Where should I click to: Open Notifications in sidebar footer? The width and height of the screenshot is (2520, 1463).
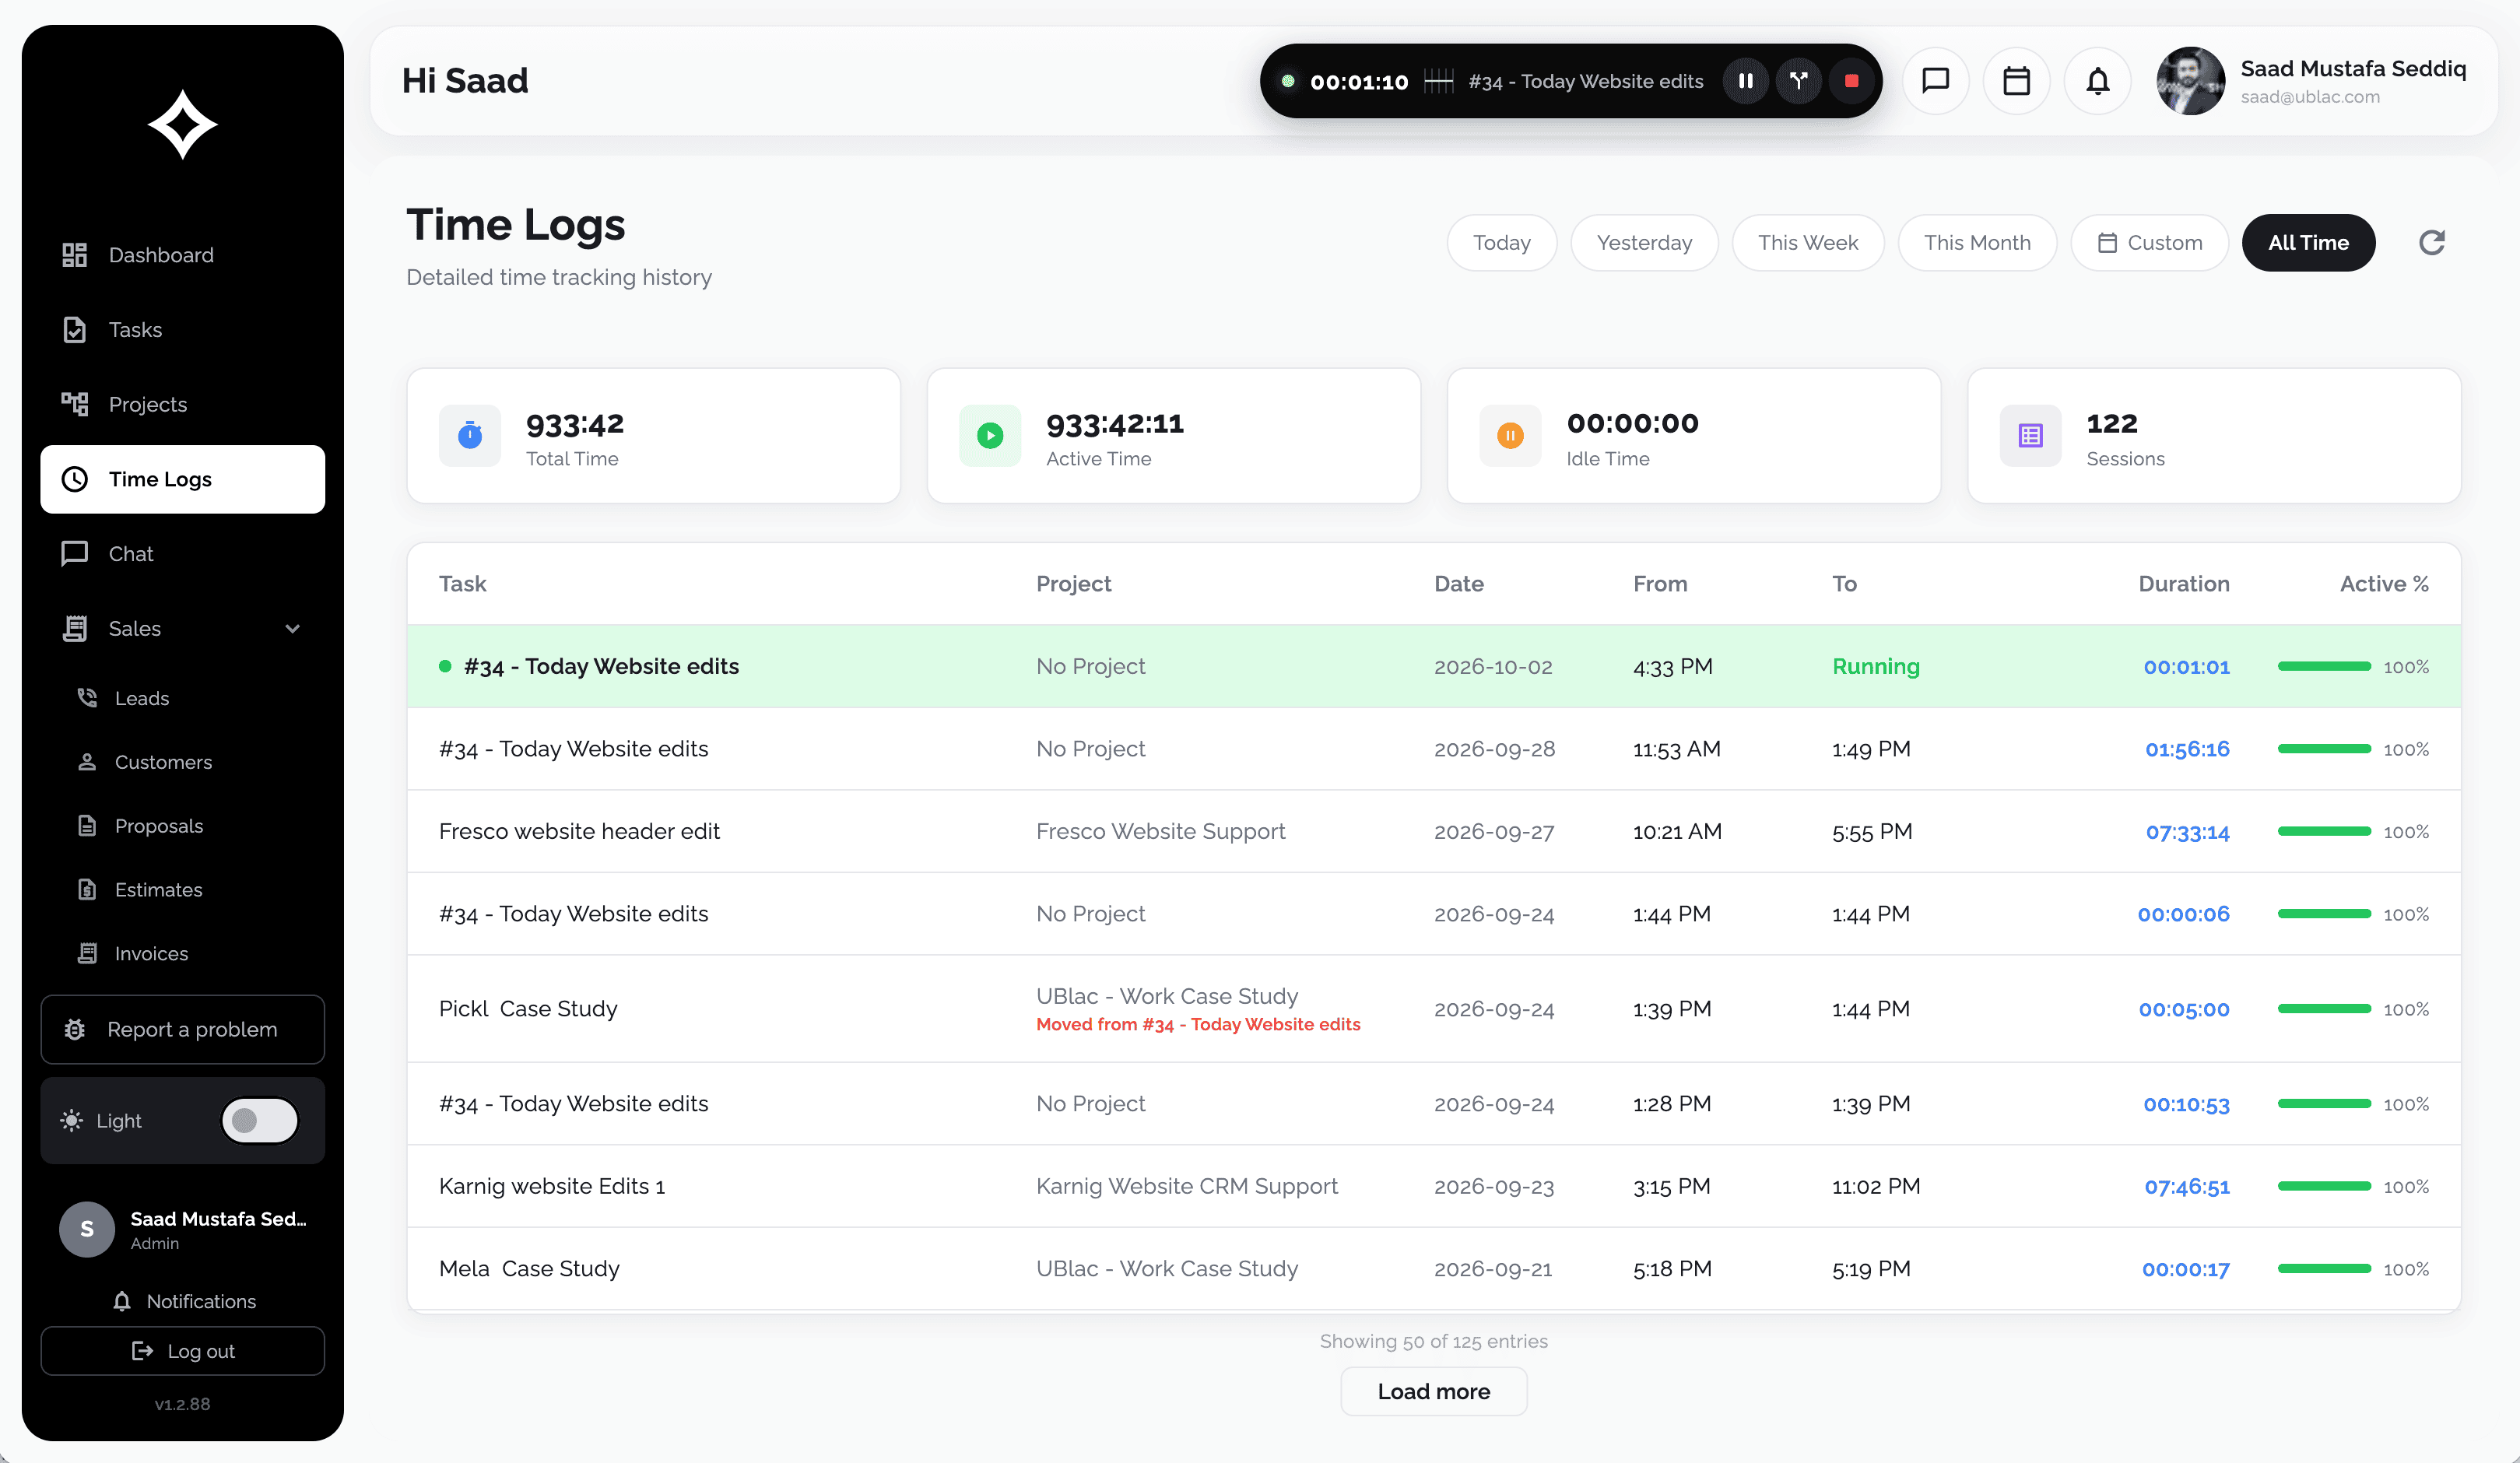[183, 1301]
